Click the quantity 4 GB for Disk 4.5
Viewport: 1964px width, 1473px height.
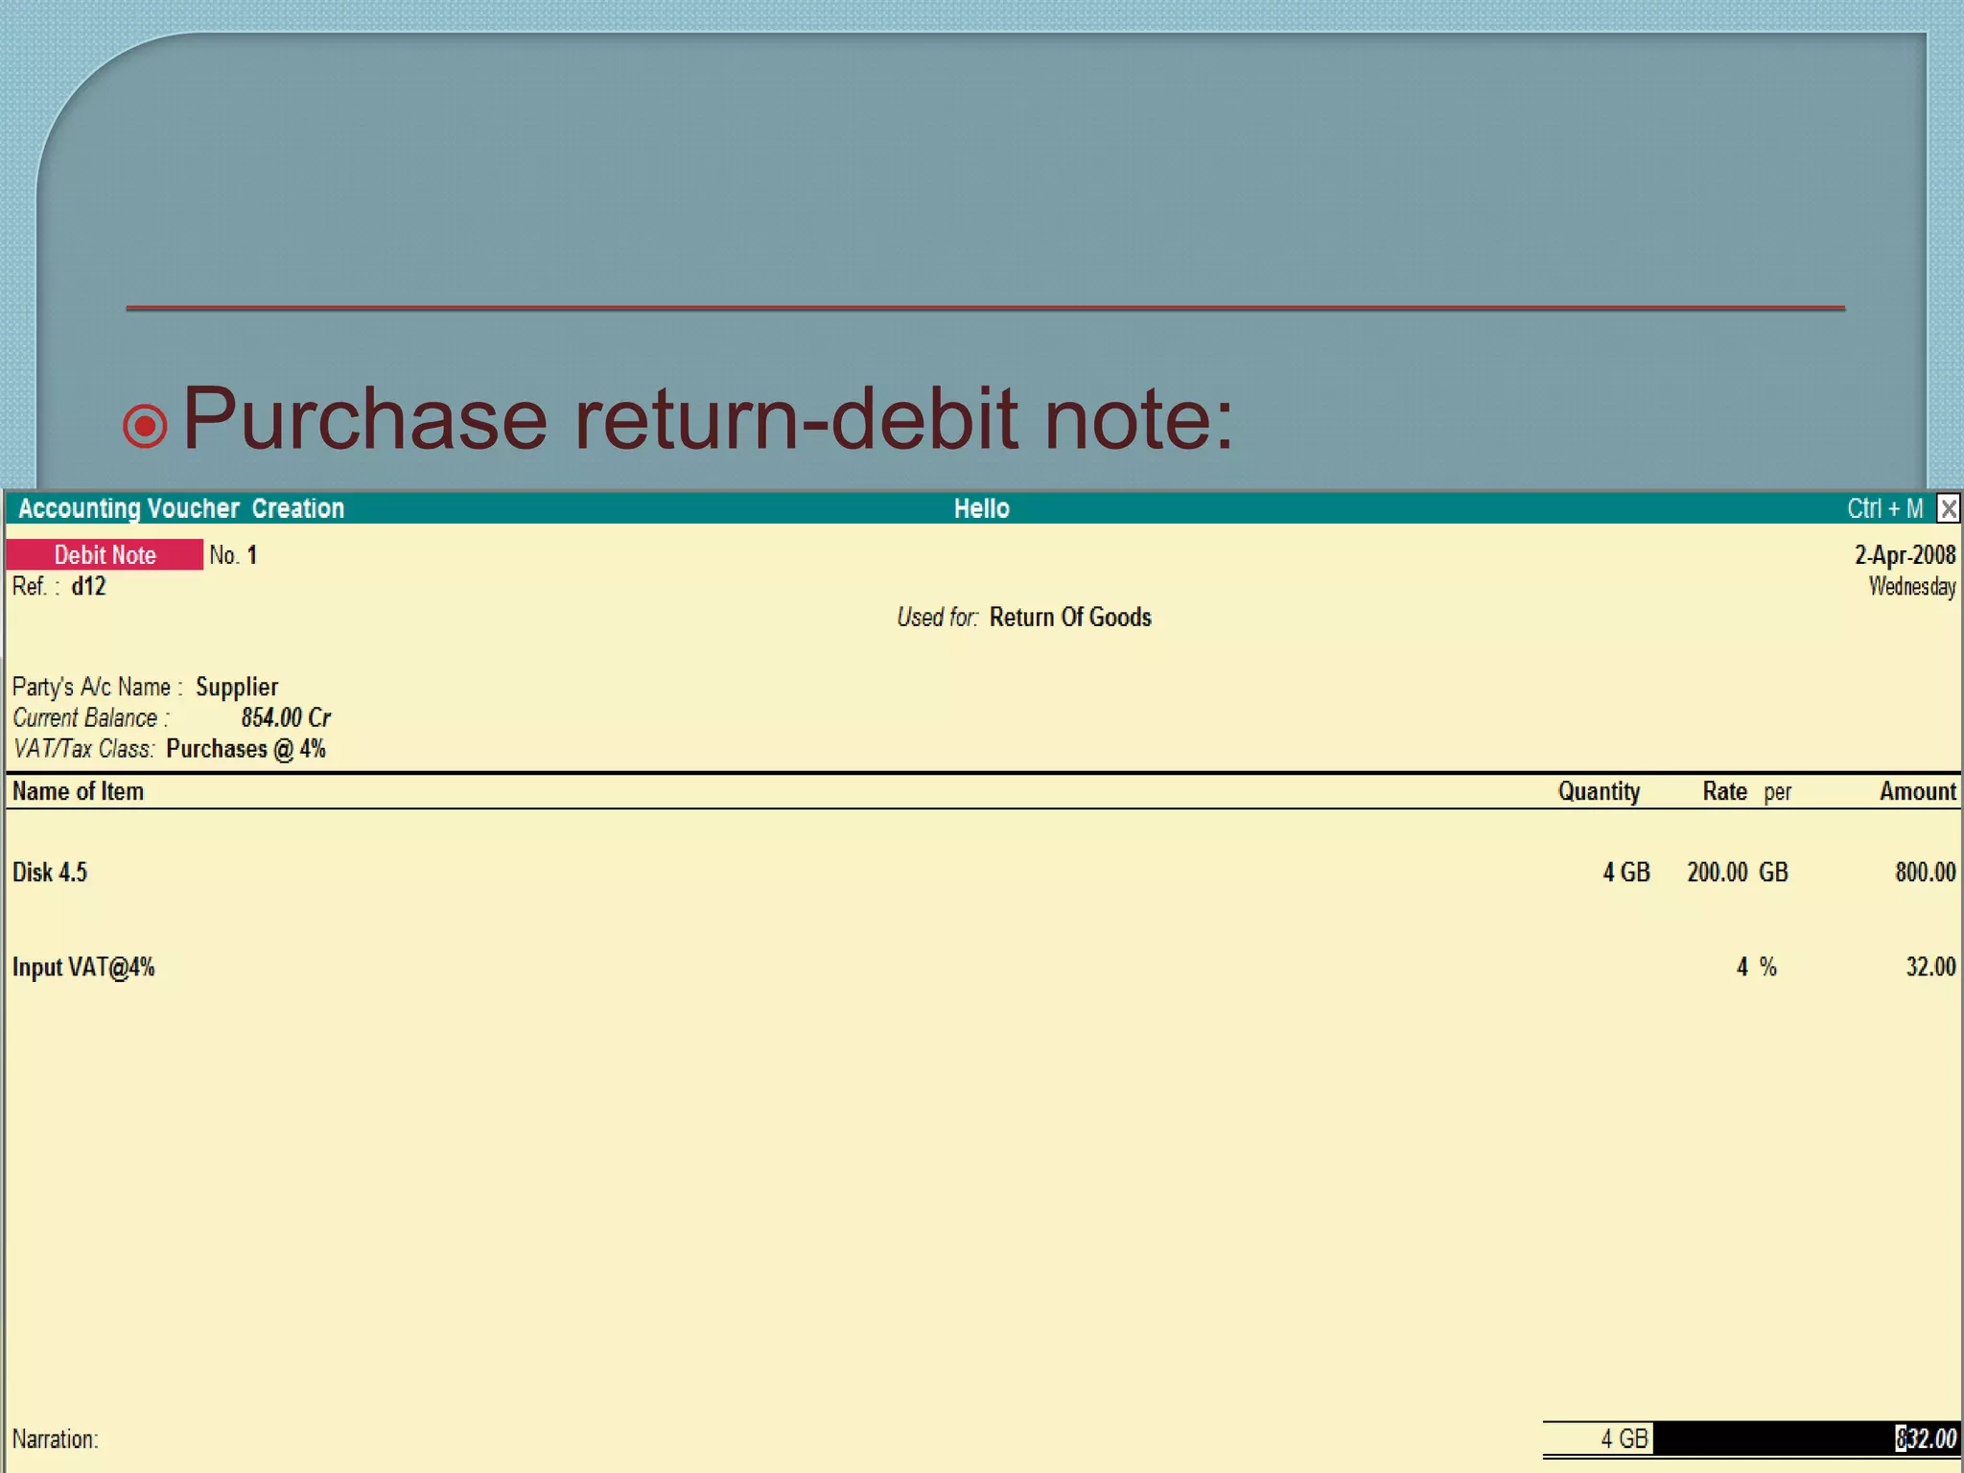(1626, 872)
